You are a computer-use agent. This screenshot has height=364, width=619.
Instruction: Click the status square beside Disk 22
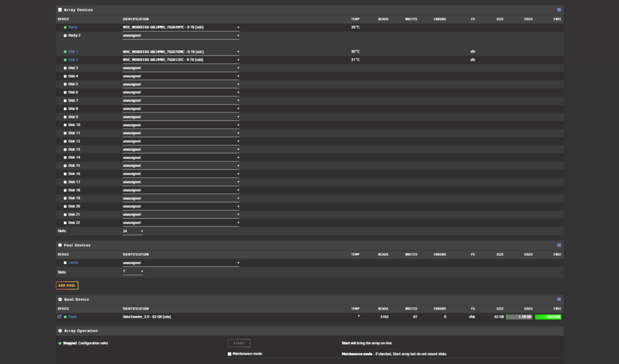point(65,223)
